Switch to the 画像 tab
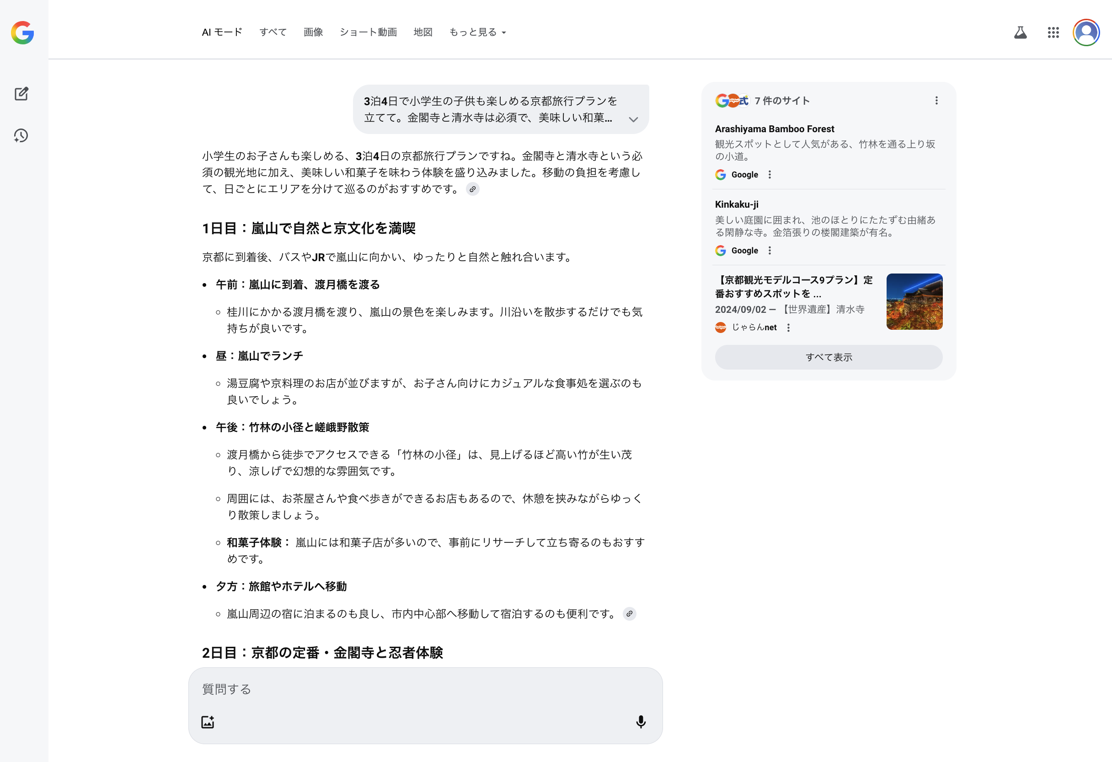 coord(313,32)
